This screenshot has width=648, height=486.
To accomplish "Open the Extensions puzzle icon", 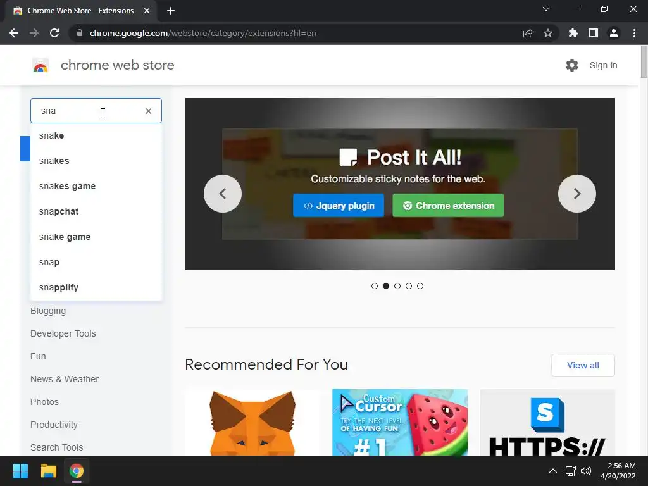I will tap(573, 33).
